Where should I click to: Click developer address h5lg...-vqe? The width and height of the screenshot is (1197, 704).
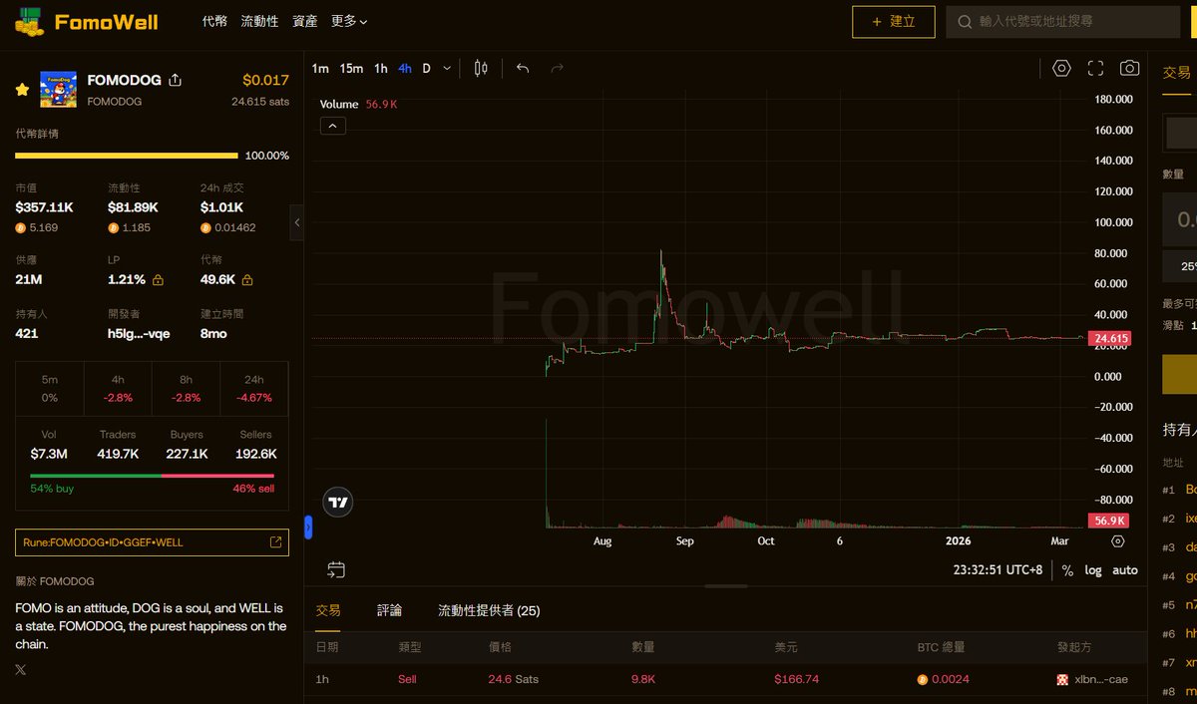(139, 333)
